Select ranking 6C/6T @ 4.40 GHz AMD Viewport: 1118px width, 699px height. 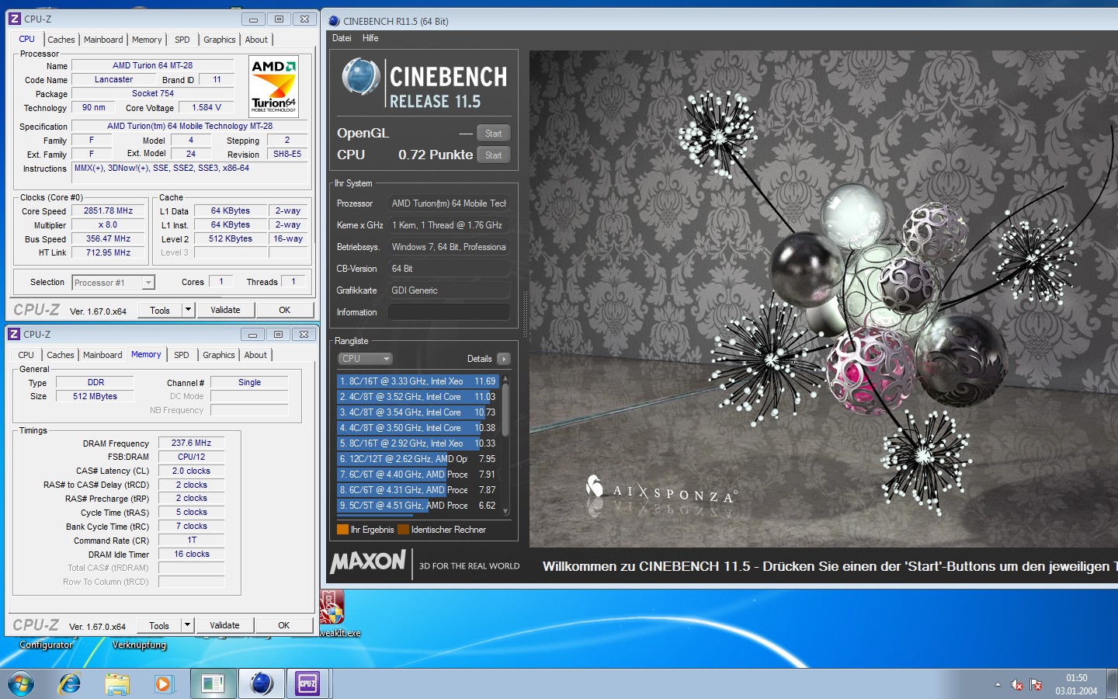[418, 475]
